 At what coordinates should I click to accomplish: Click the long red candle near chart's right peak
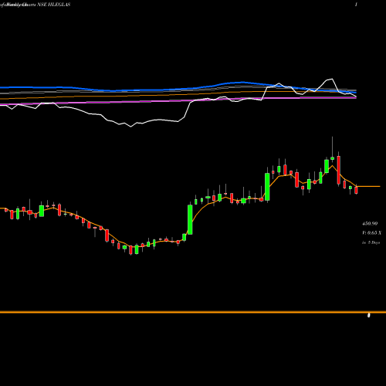pyautogui.click(x=339, y=170)
